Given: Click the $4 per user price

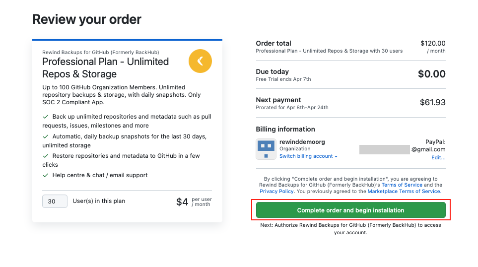Looking at the screenshot, I should [x=183, y=202].
